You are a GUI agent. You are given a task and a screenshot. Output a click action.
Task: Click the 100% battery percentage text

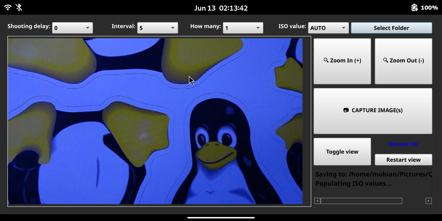429,8
